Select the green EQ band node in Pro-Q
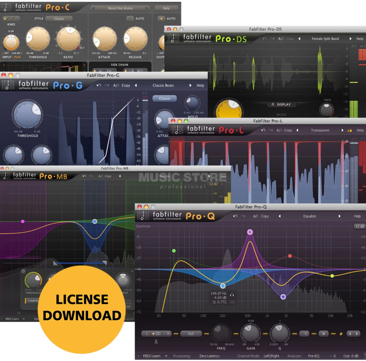Viewport: 366px width, 361px height. pos(174,251)
